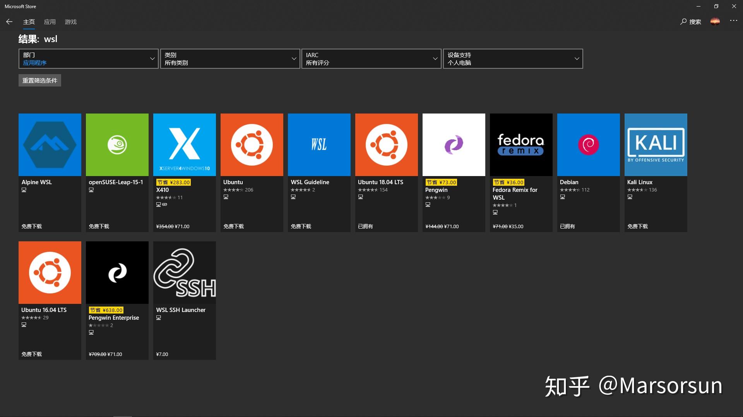Click the WSL SSH Launcher title text
Image resolution: width=743 pixels, height=417 pixels.
(181, 310)
